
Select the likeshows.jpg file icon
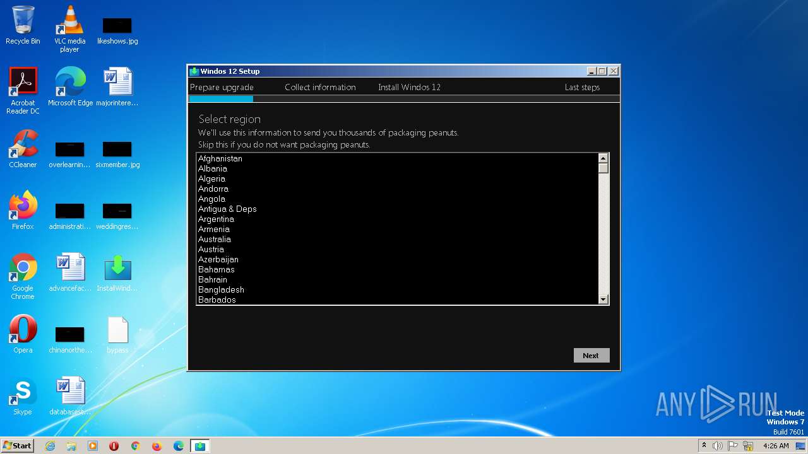tap(117, 30)
